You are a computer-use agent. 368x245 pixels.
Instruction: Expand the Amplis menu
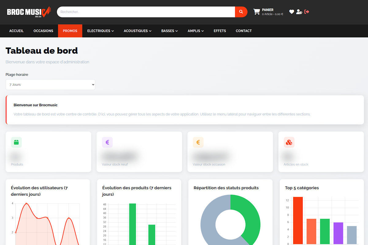(x=196, y=31)
